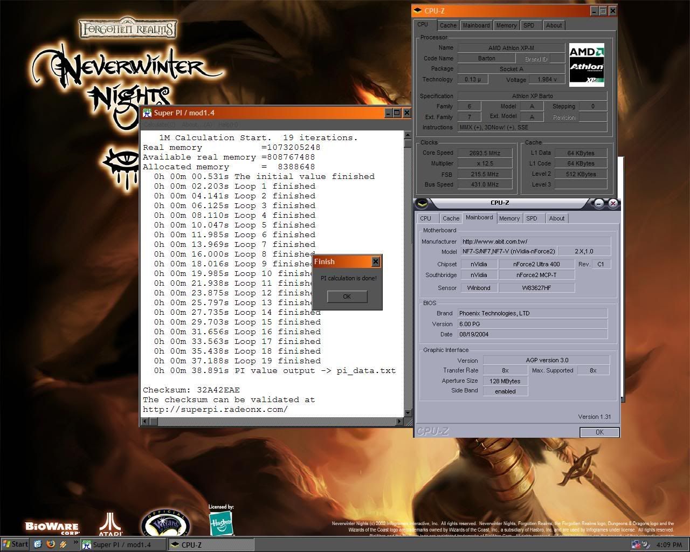690x552 pixels.
Task: Click the Voltage 1.984 v value
Action: point(548,79)
